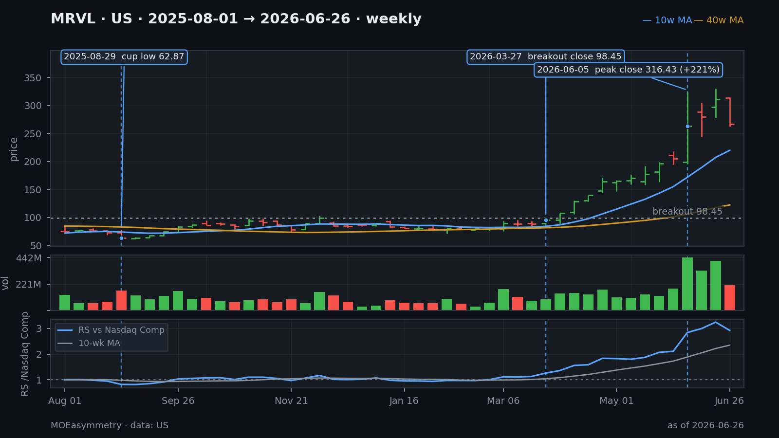Screen dimensions: 779x438
Task: Click the tallest green volume bar
Action: [687, 284]
